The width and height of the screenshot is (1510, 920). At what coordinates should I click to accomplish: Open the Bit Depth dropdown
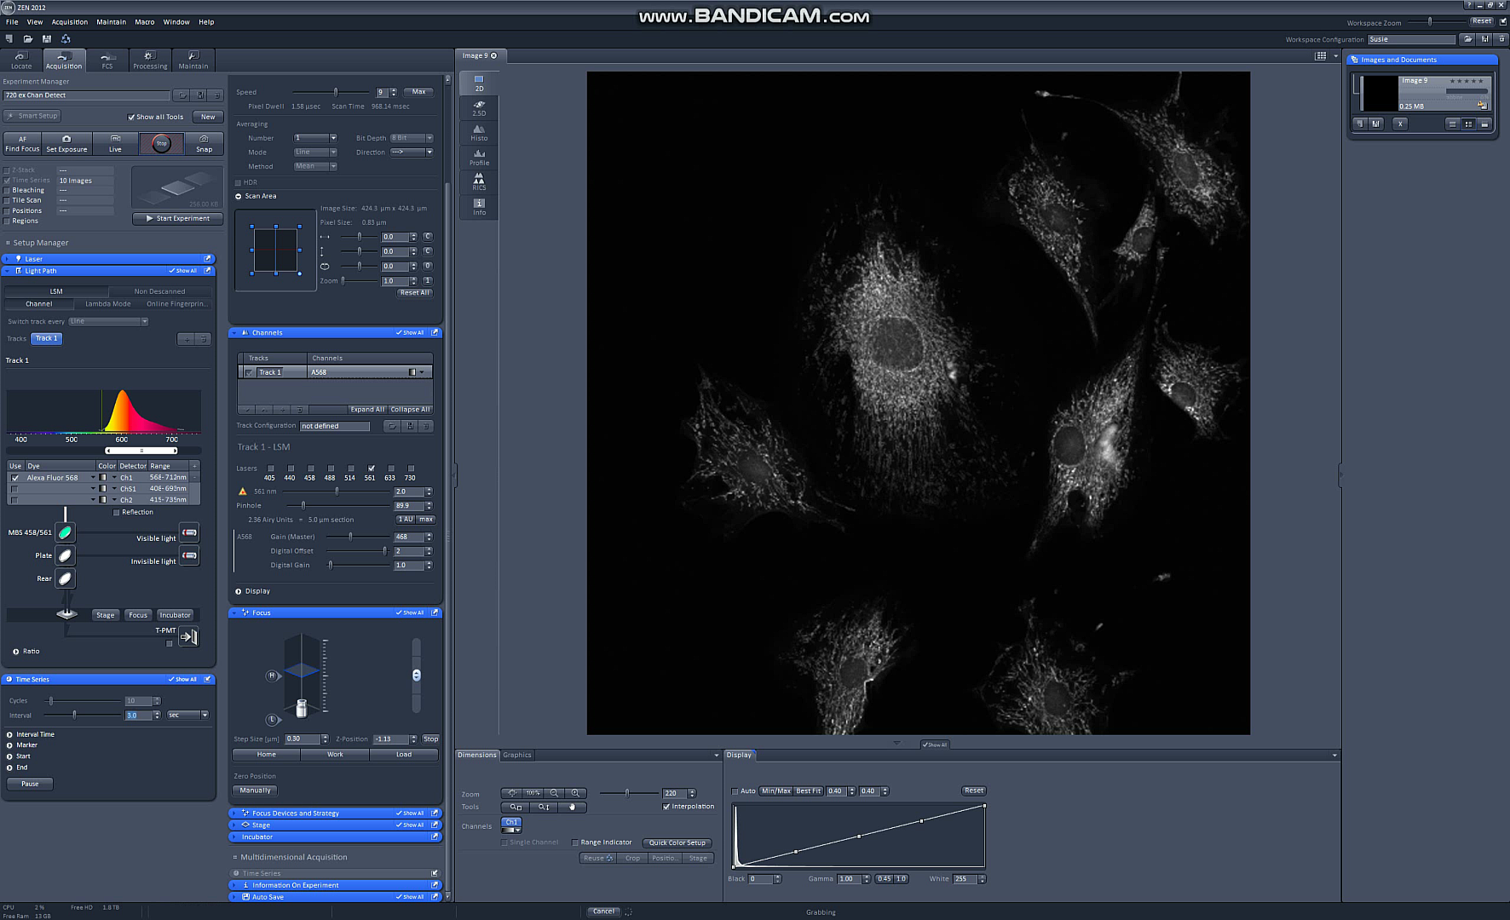(412, 138)
